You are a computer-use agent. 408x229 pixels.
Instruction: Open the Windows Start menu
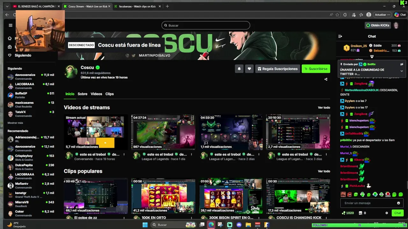[x=145, y=225]
